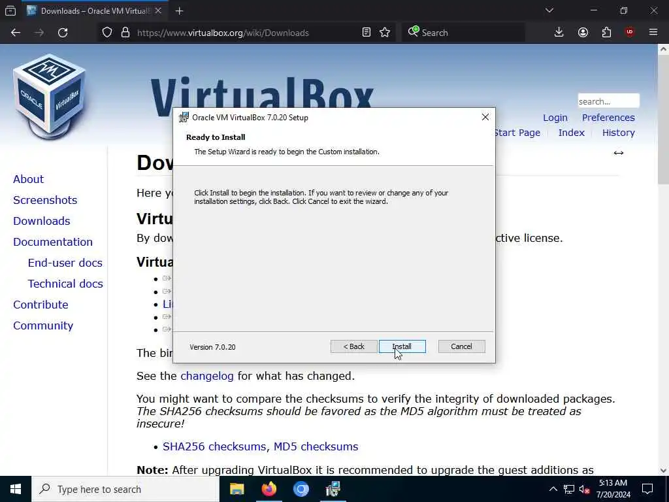Open the MD5 checksums link
The image size is (669, 502).
(x=316, y=446)
